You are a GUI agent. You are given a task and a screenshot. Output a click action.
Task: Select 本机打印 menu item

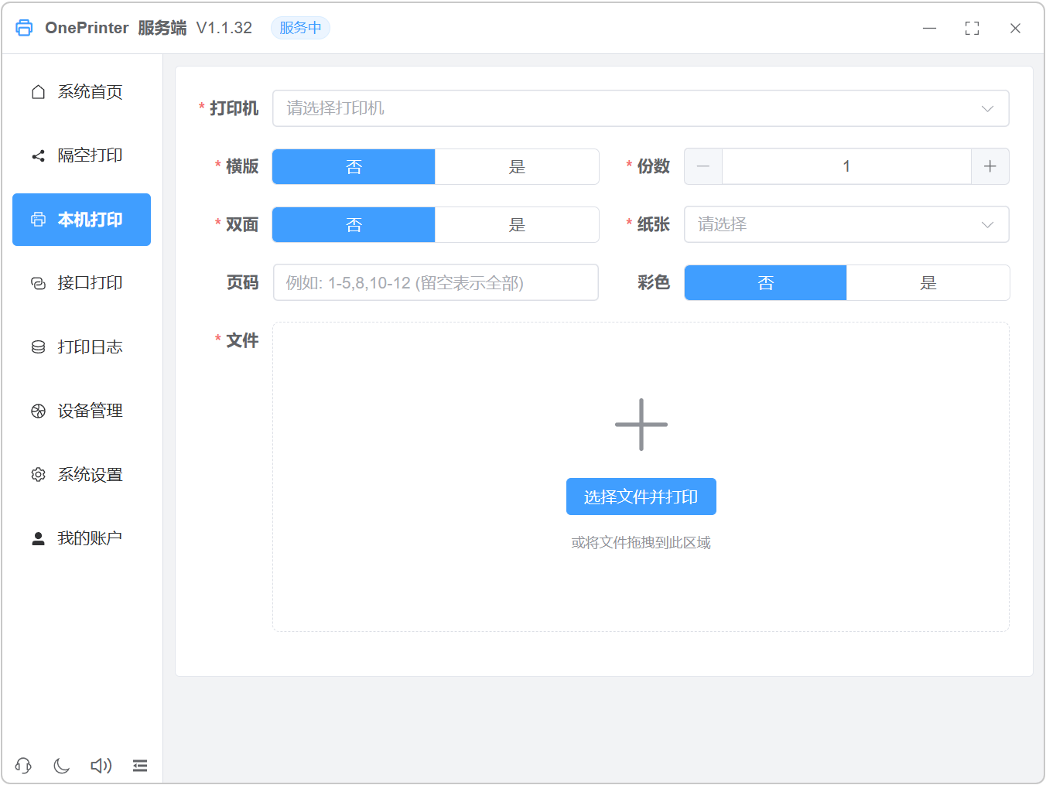point(81,220)
